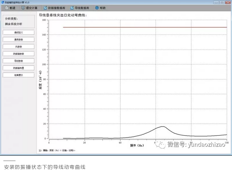Click the 导线悬垂线夹出口处动弯曲线 chart title
The image size is (232, 172).
tap(63, 15)
